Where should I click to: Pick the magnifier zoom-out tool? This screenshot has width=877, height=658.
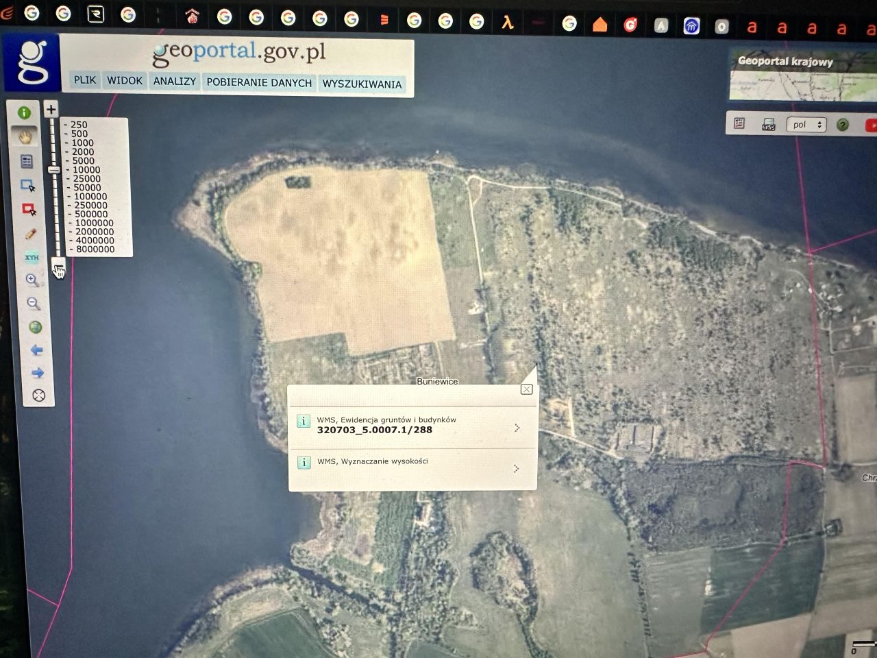[34, 304]
